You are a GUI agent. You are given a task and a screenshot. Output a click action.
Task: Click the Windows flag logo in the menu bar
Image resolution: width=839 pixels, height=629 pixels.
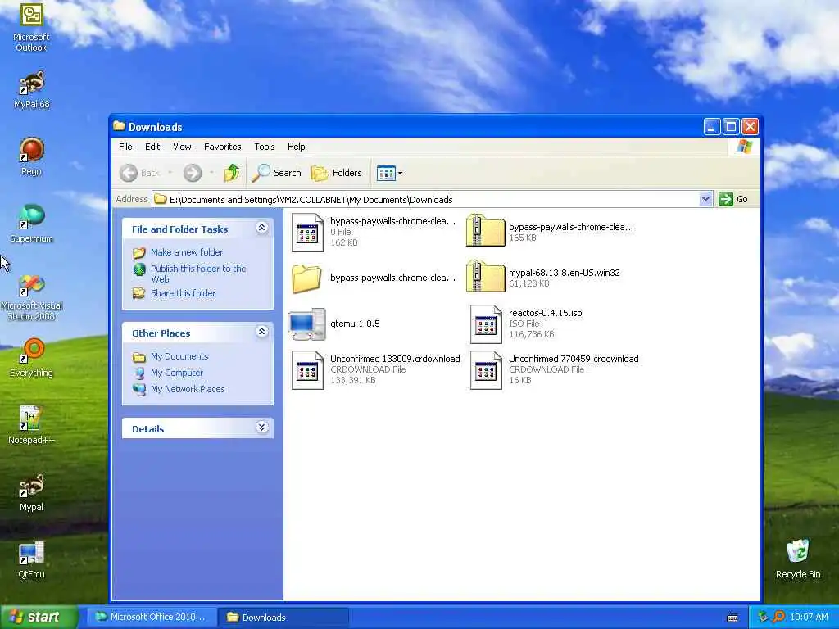[744, 147]
